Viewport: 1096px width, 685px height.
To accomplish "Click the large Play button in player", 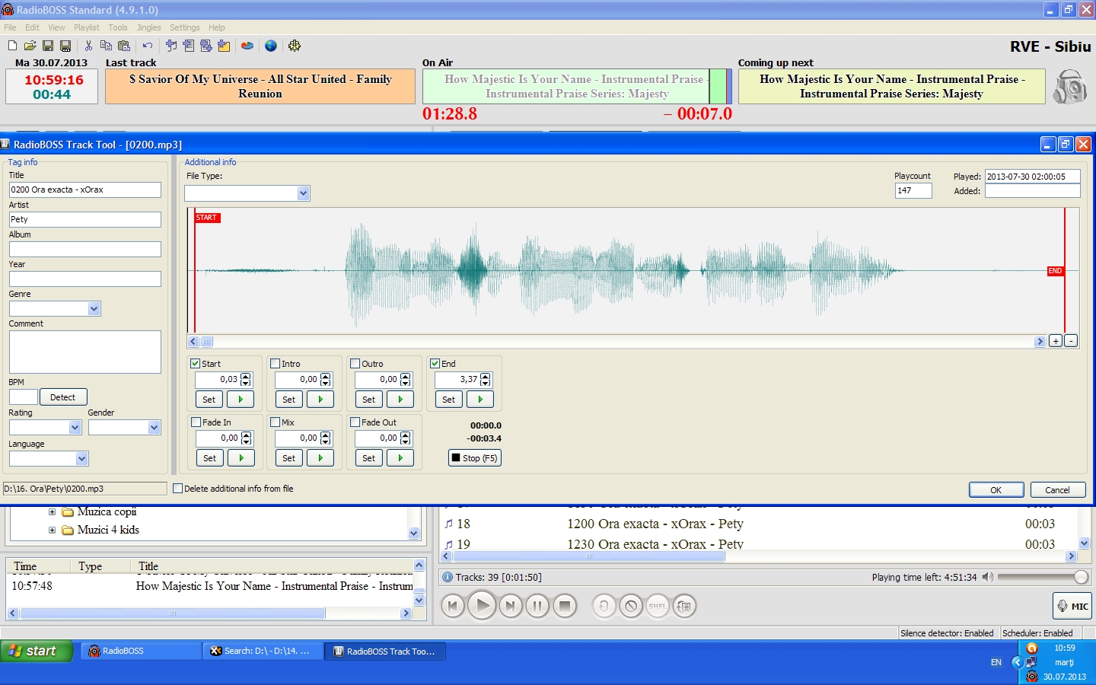I will pos(482,606).
